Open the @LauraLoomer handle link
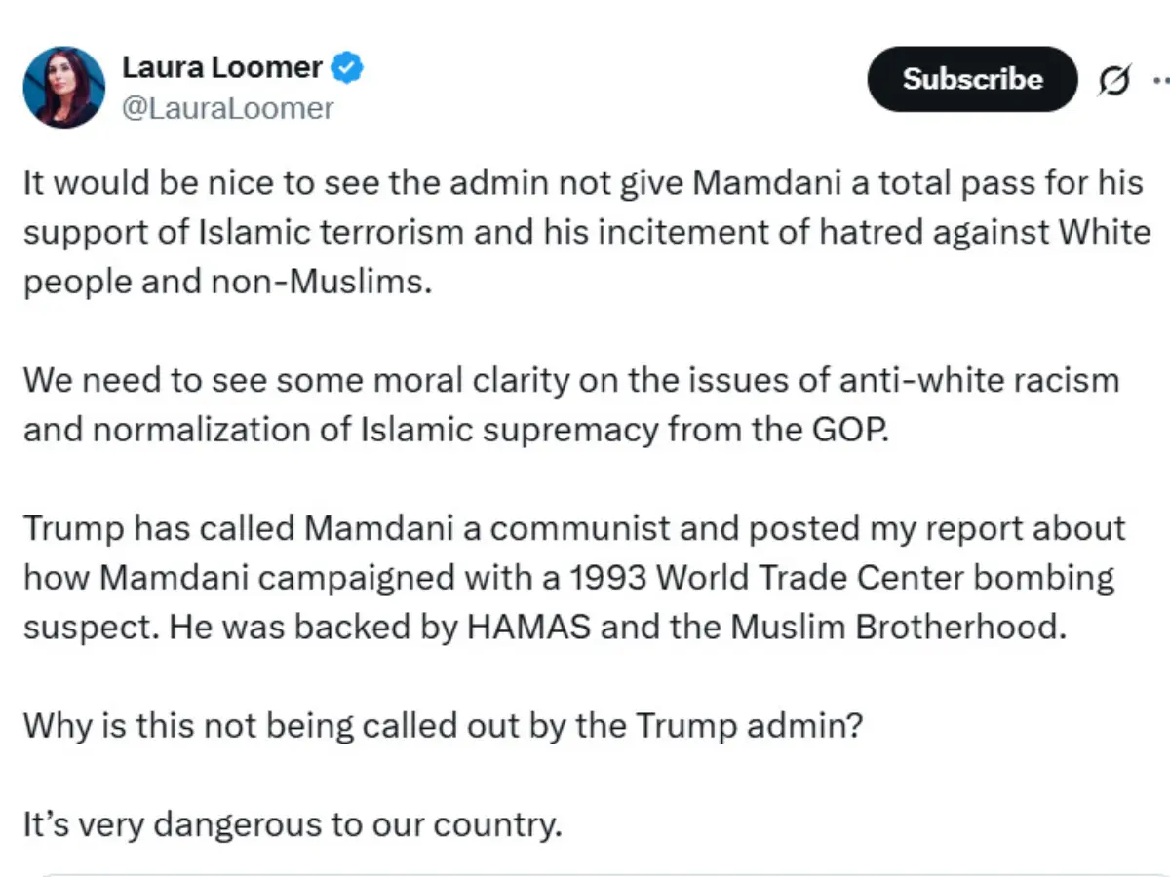The width and height of the screenshot is (1170, 877). 227,108
